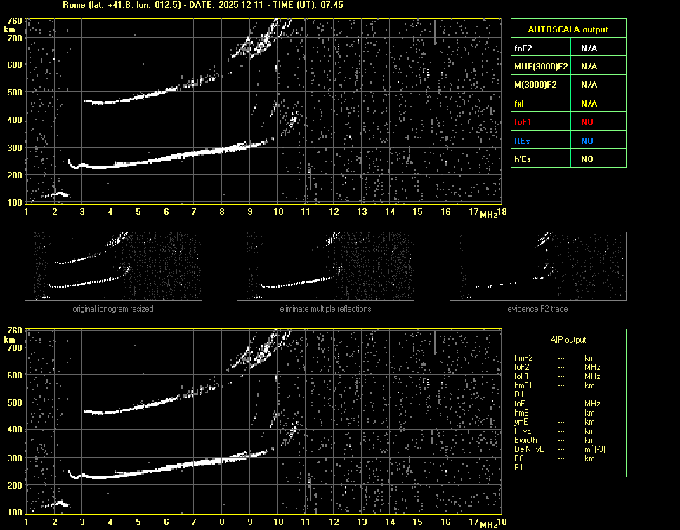Click the original ionogram resized thumbnail
This screenshot has width=680, height=530.
(113, 267)
